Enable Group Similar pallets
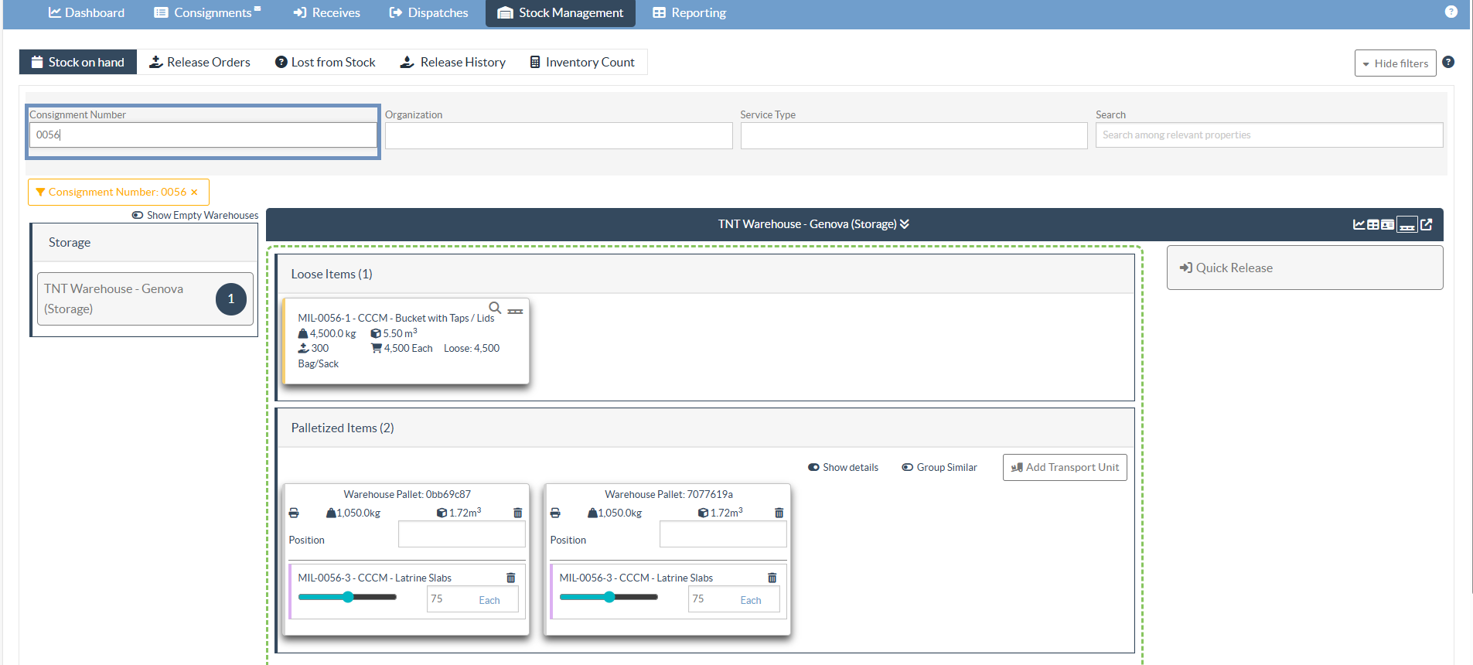This screenshot has height=665, width=1473. pos(939,467)
